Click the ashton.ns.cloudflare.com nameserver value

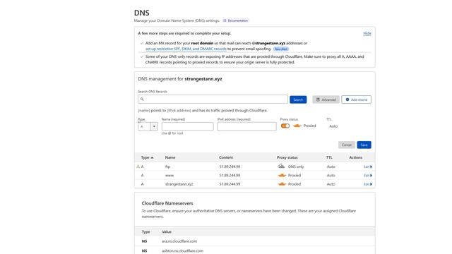pyautogui.click(x=182, y=251)
